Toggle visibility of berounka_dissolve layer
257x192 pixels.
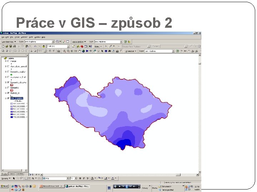(x=8, y=82)
